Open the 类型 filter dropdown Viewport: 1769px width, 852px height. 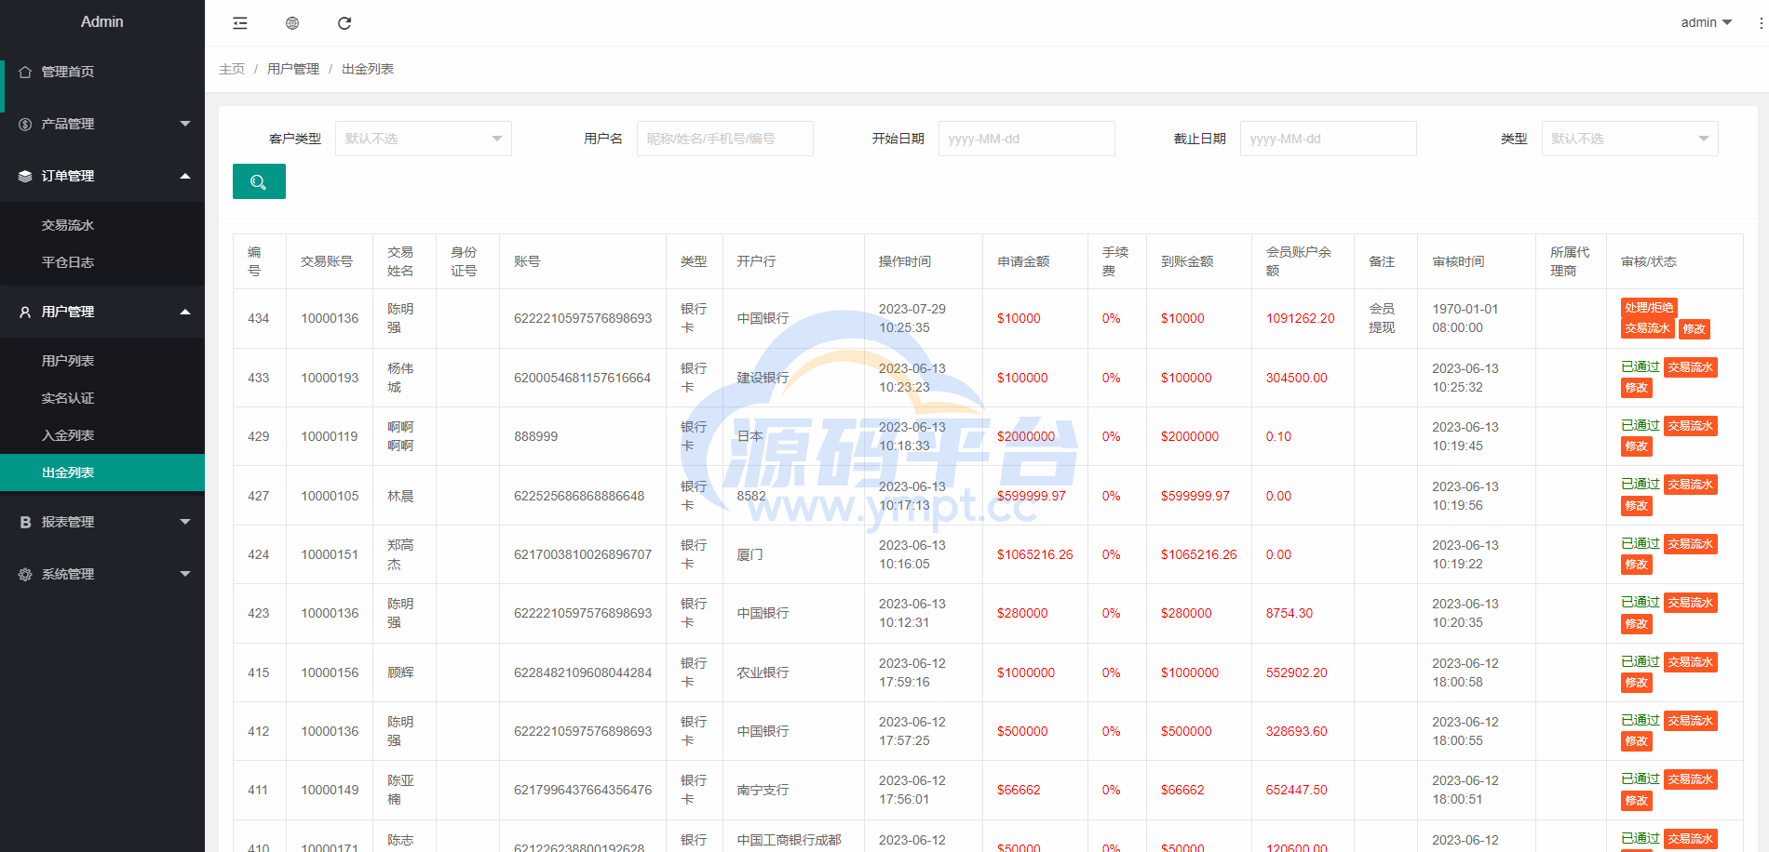click(x=1629, y=139)
